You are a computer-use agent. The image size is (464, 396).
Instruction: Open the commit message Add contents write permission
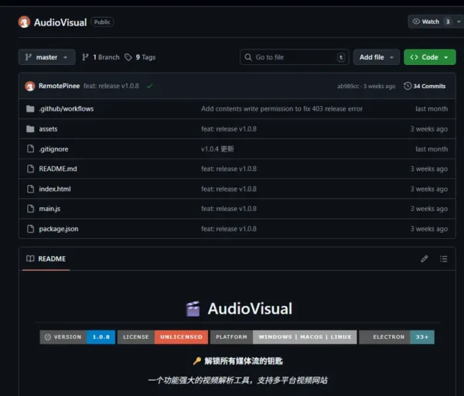(x=281, y=108)
